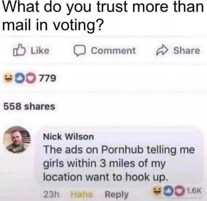Like the post using the Like button
Viewport: 207px width, 201px height.
(31, 50)
